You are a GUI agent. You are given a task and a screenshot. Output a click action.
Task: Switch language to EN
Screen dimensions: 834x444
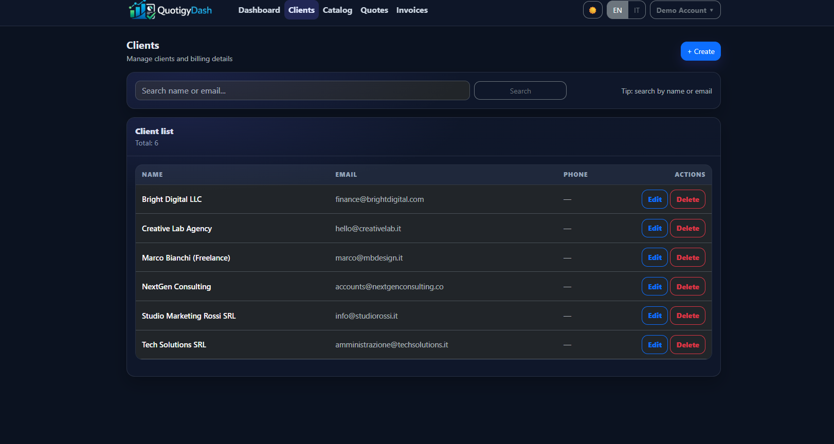coord(618,10)
